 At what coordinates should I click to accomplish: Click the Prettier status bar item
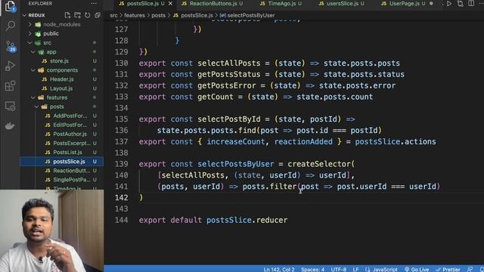click(x=448, y=269)
